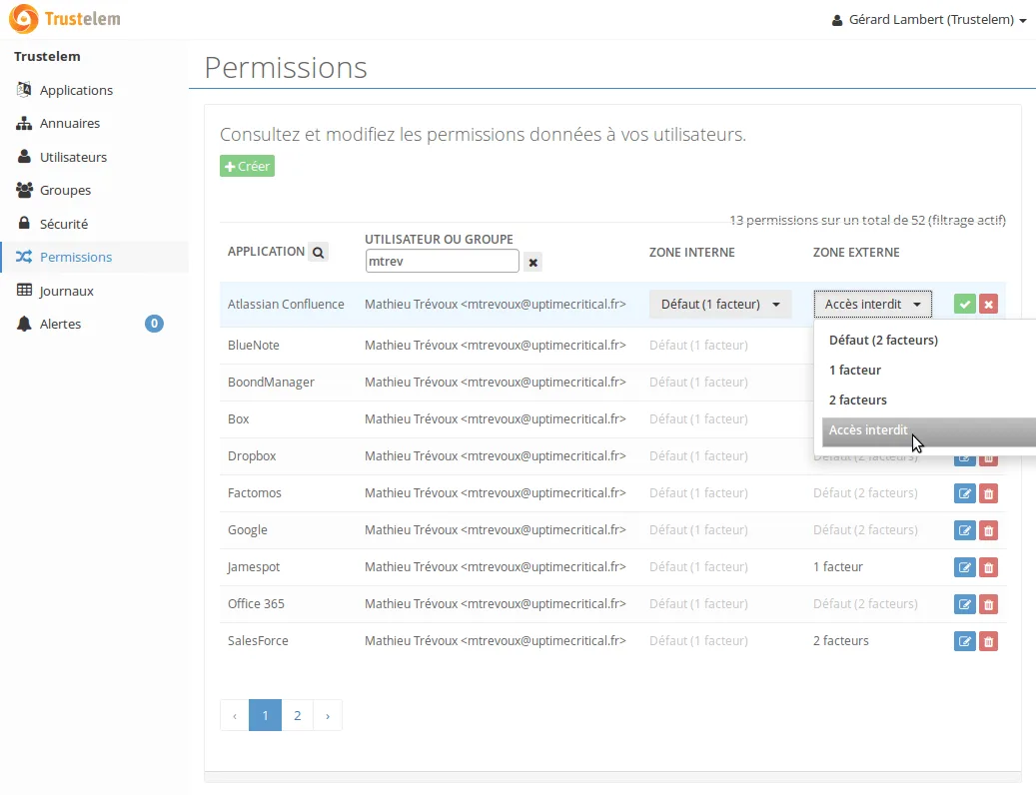The height and width of the screenshot is (795, 1036).
Task: Click the Trustelem sidebar title
Action: click(47, 56)
